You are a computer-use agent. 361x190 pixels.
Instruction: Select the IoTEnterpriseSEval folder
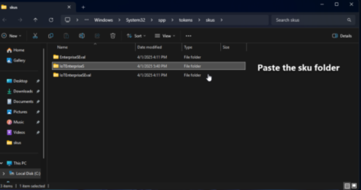[x=75, y=75]
